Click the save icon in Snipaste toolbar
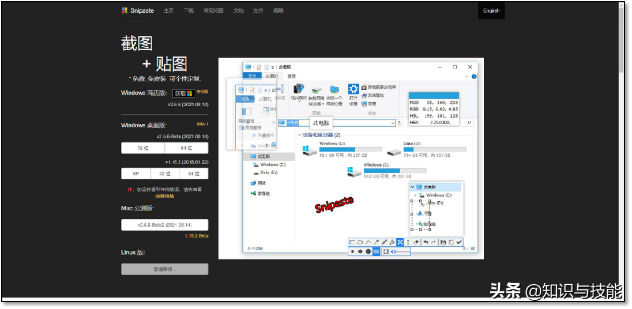 coord(443,242)
